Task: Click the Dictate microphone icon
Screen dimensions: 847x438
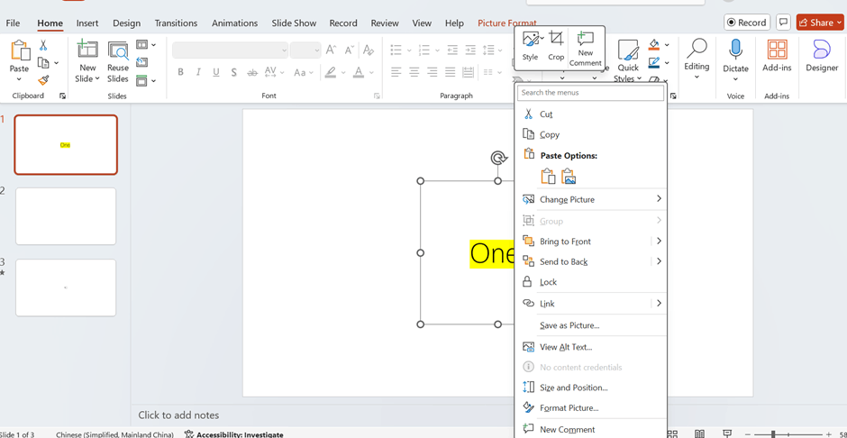Action: tap(735, 50)
